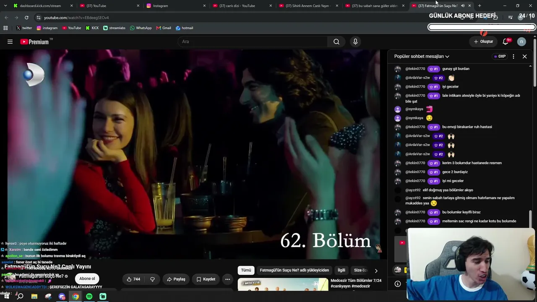Select the Tümü filter chip
Viewport: 537px width, 302px height.
click(246, 270)
